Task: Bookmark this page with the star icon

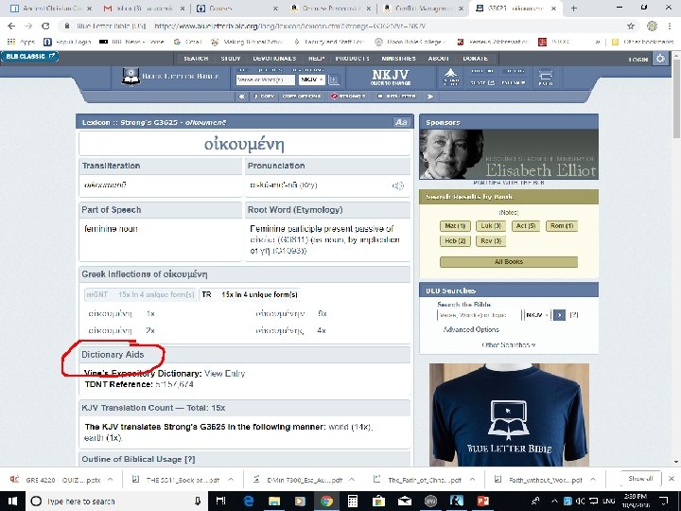Action: pos(631,26)
